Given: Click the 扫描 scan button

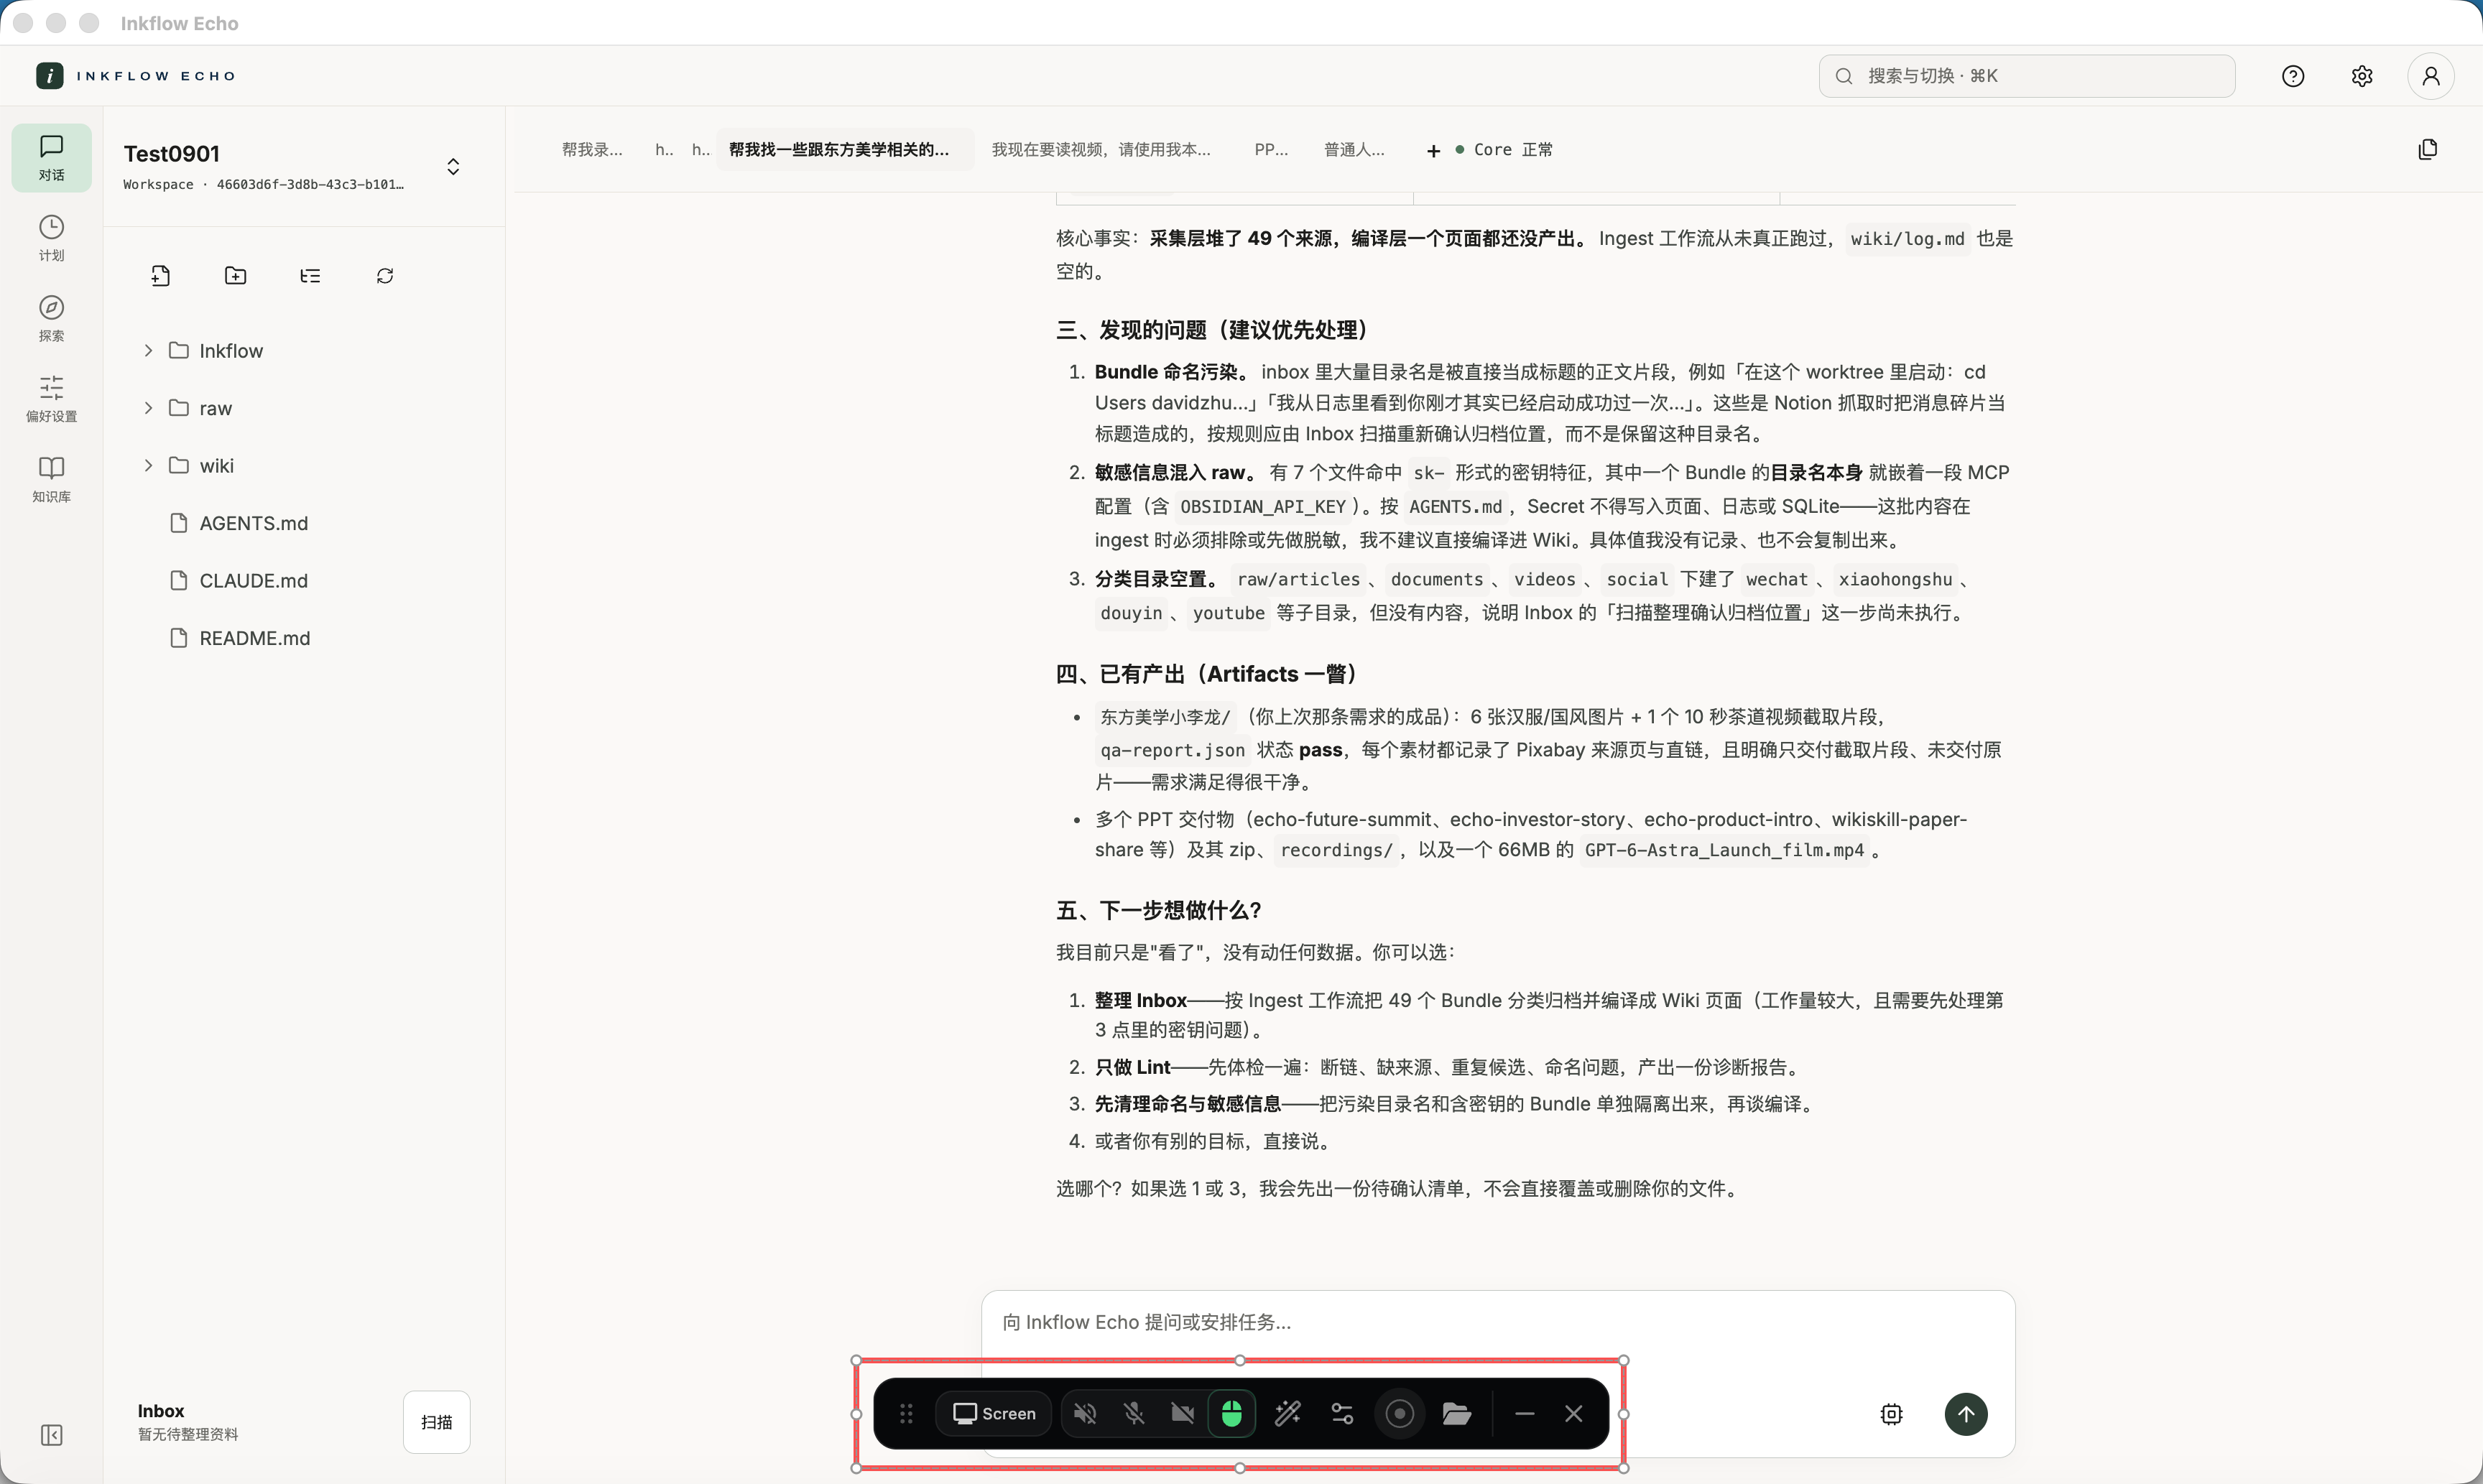Looking at the screenshot, I should pyautogui.click(x=436, y=1421).
